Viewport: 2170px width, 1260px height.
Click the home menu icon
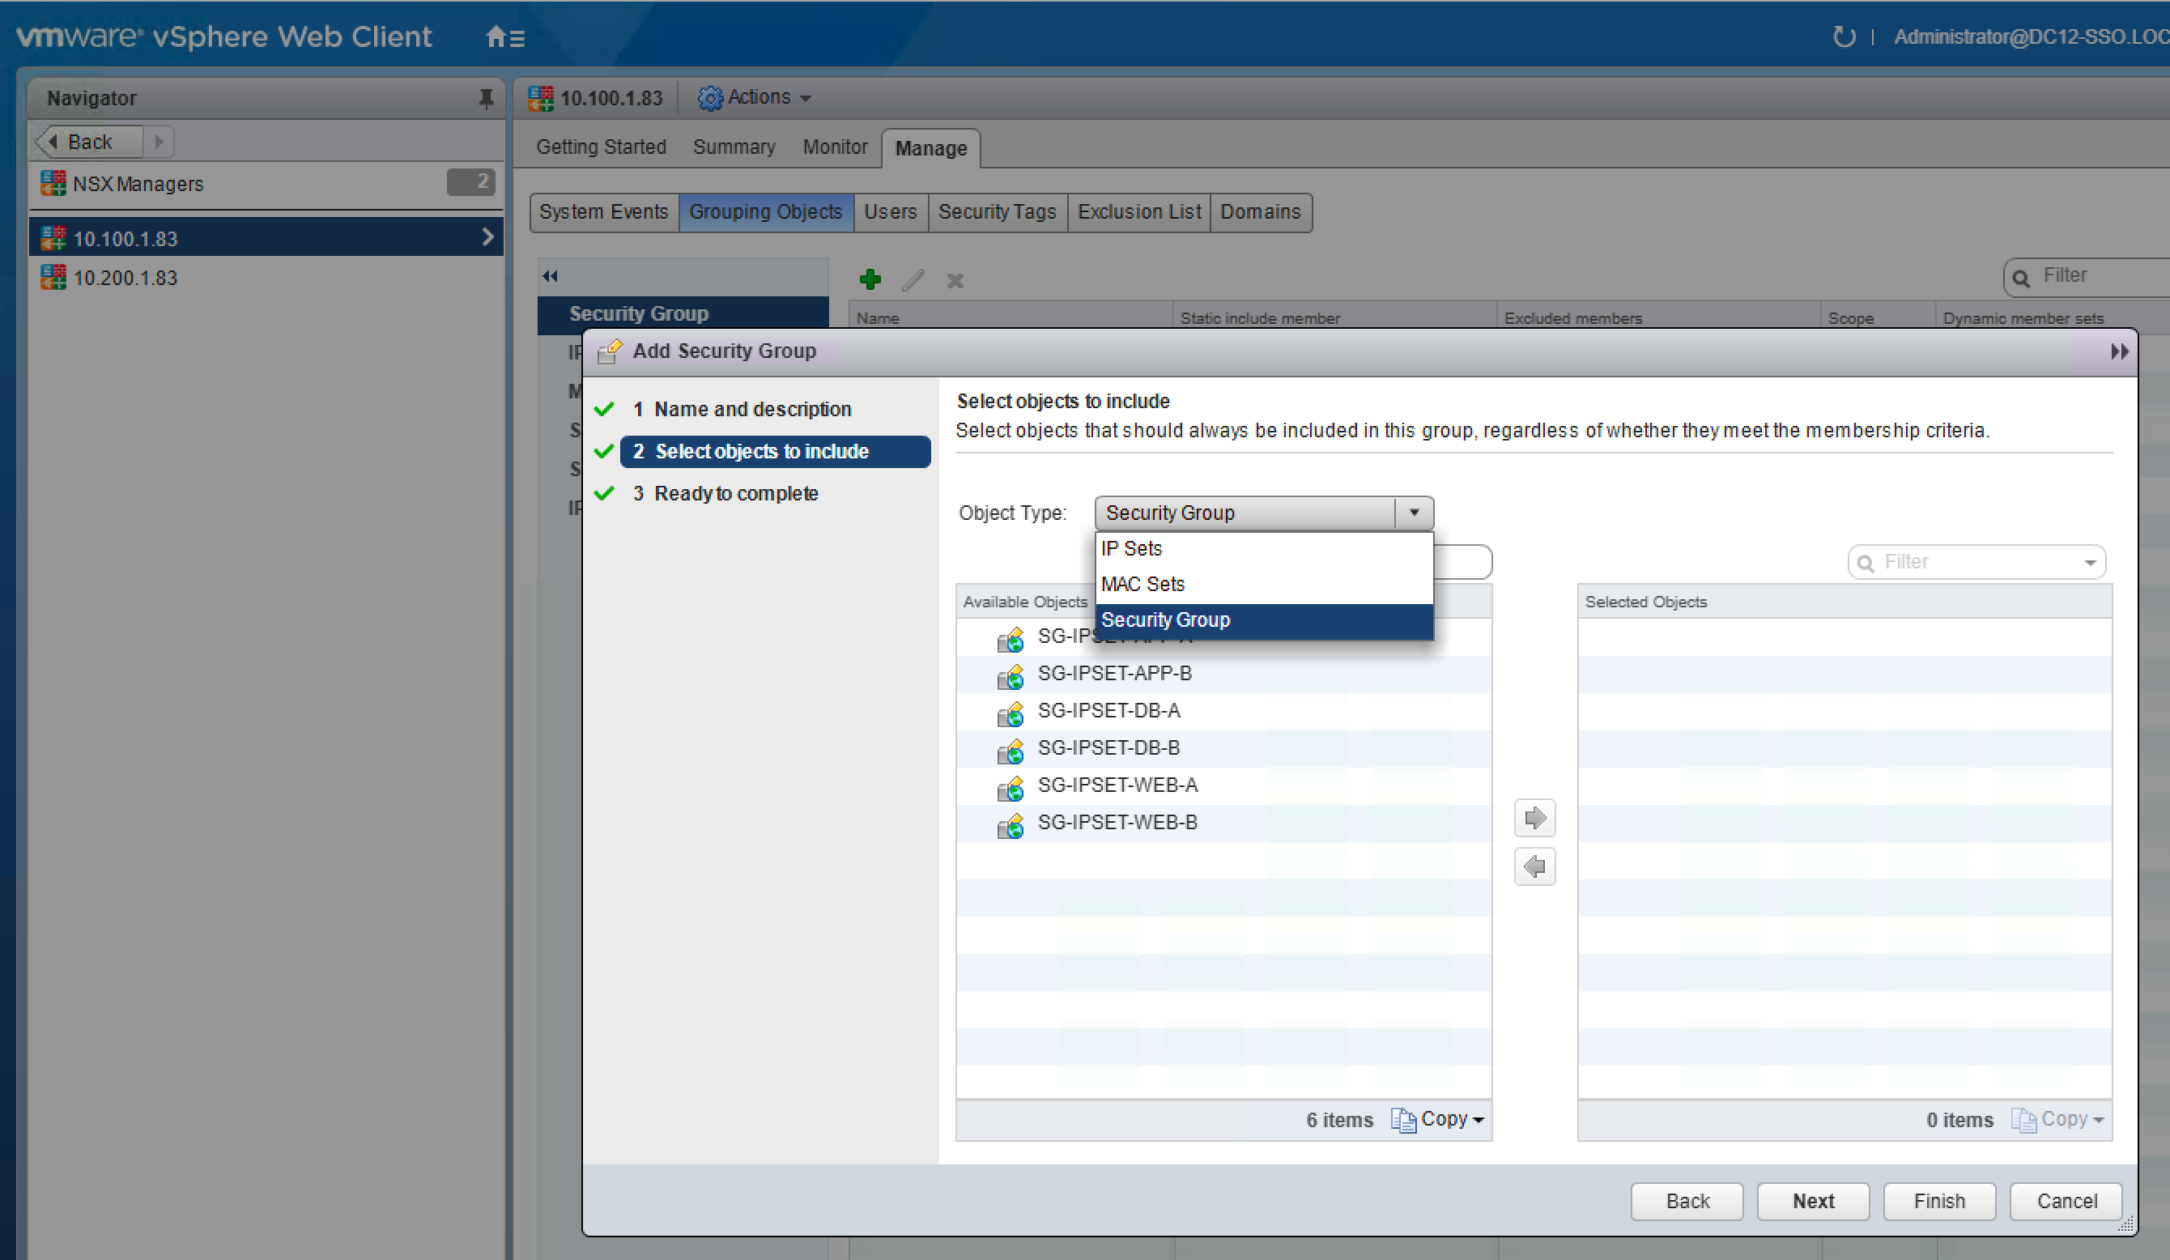coord(505,37)
